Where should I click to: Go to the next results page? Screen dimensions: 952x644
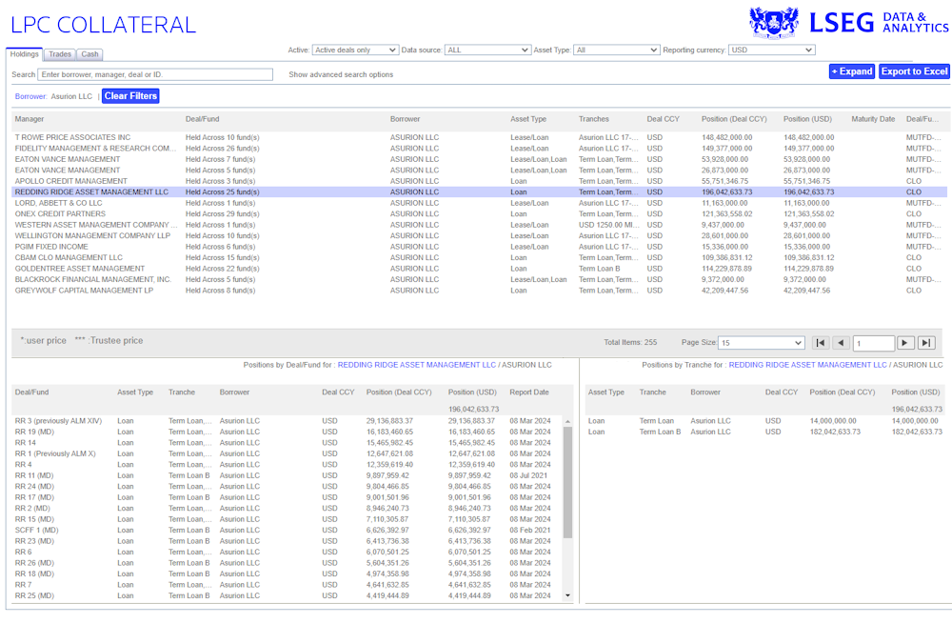[905, 343]
